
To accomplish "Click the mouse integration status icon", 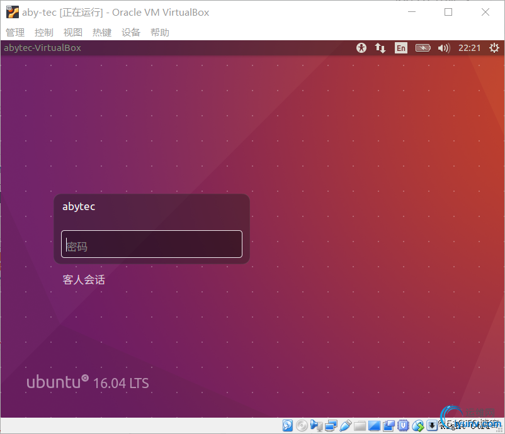I will pyautogui.click(x=418, y=426).
